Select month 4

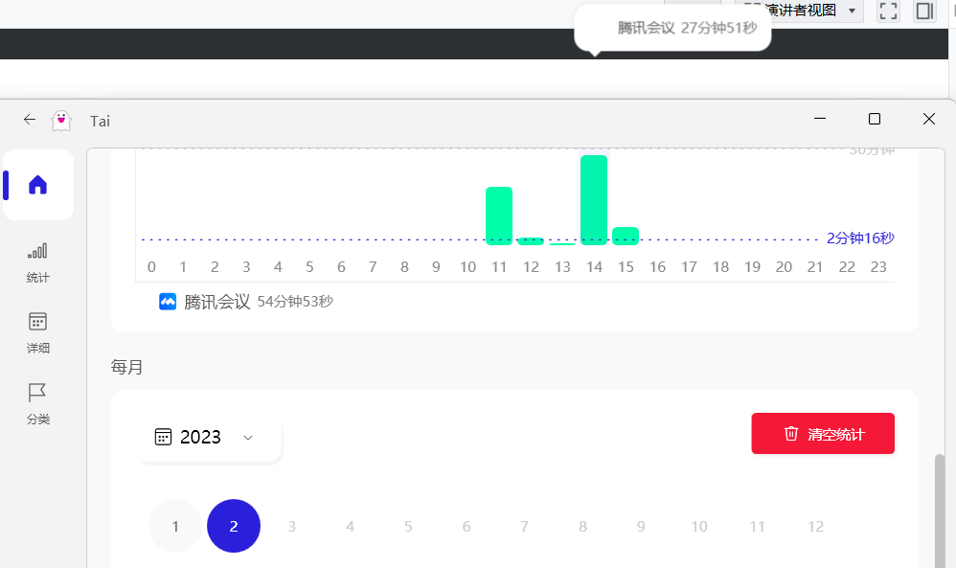point(350,526)
